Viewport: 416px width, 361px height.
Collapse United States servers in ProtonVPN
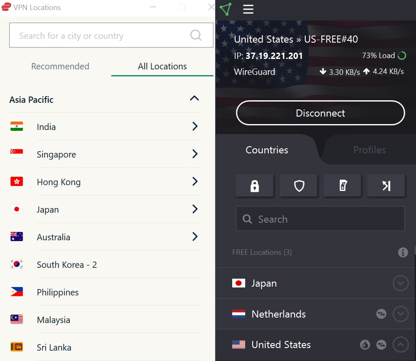click(401, 345)
